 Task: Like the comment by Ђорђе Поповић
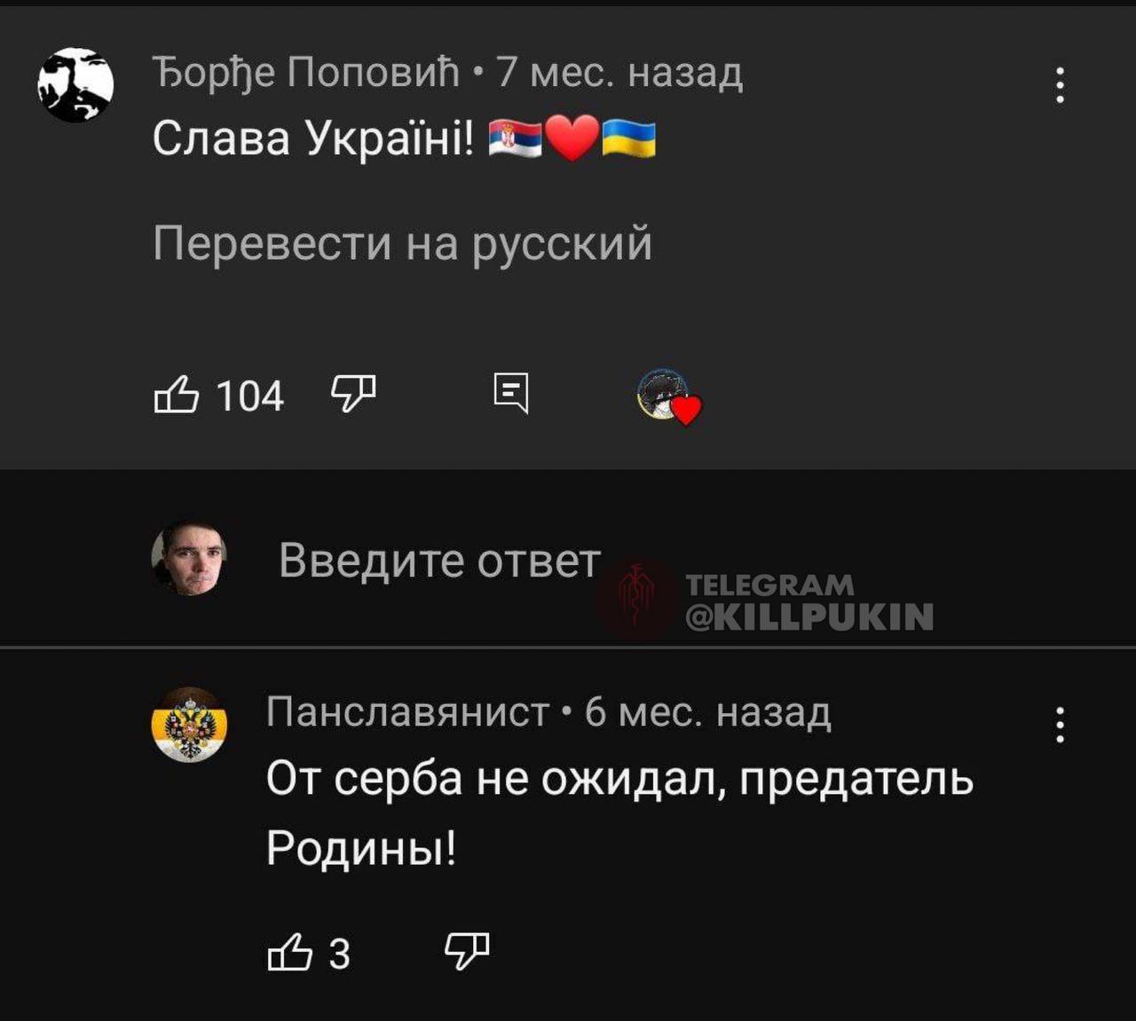(176, 395)
